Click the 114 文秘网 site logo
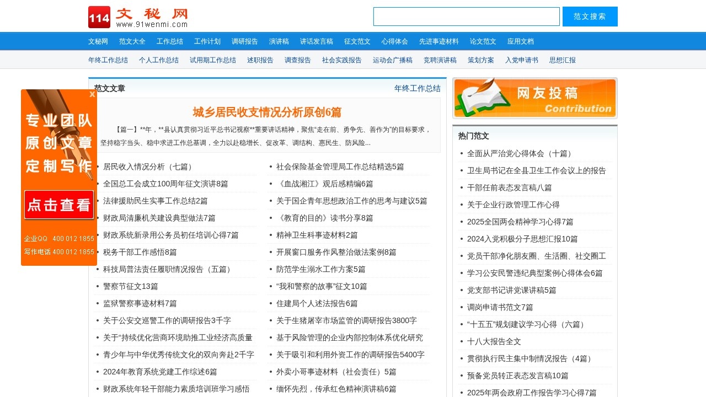The width and height of the screenshot is (706, 397). (x=138, y=16)
